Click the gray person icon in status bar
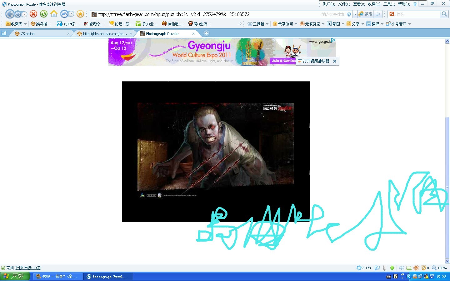Image resolution: width=450 pixels, height=281 pixels. [384, 268]
